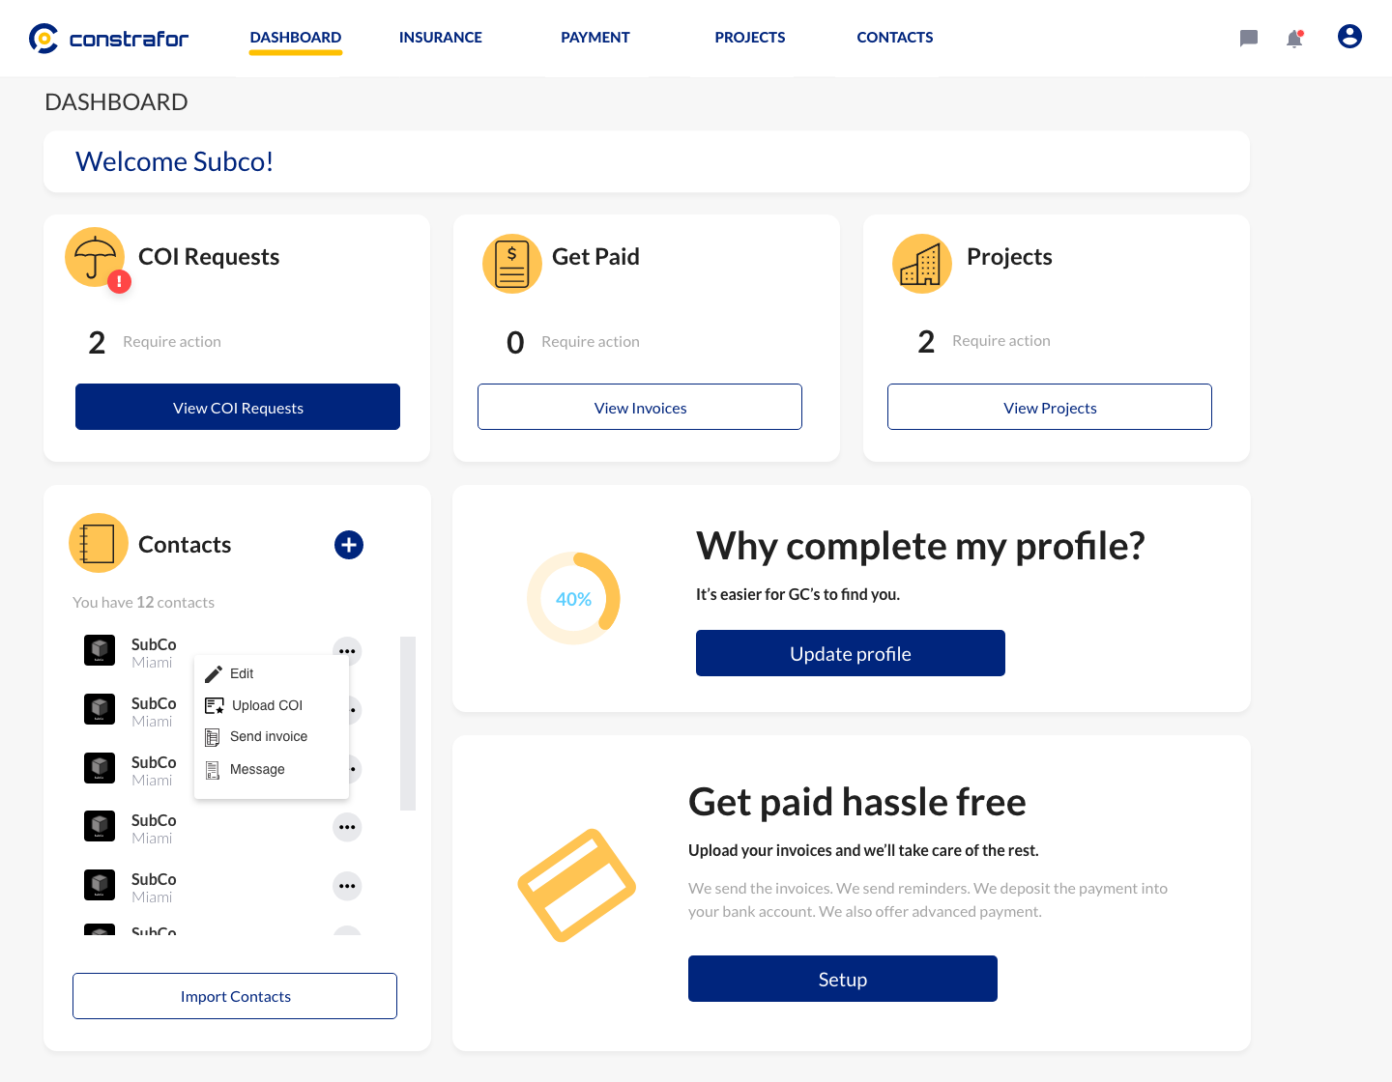This screenshot has height=1082, width=1392.
Task: Click the 'Welcome Subco!' heading
Action: pos(175,161)
